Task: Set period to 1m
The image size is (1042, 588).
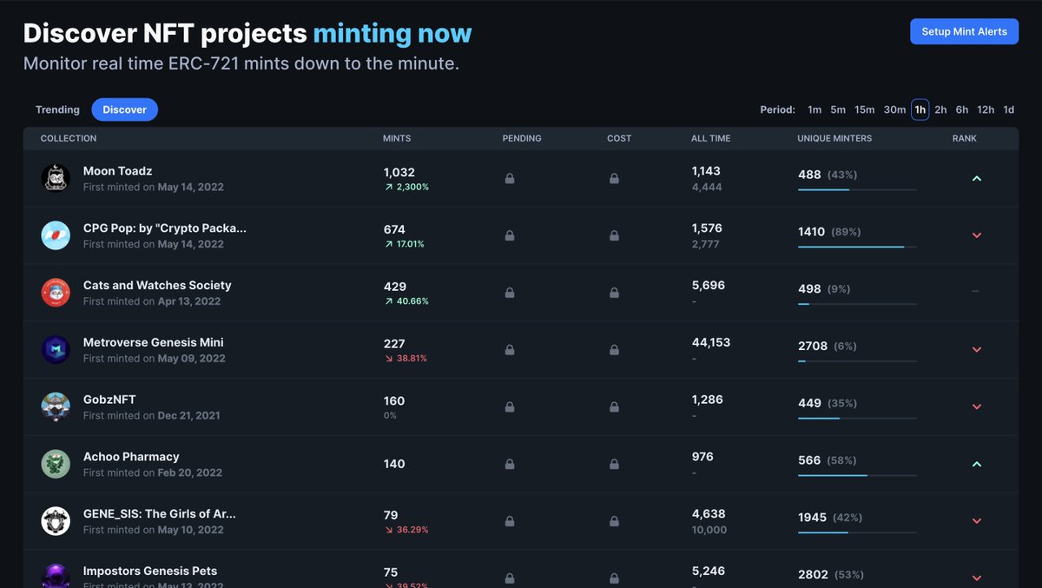Action: (814, 109)
